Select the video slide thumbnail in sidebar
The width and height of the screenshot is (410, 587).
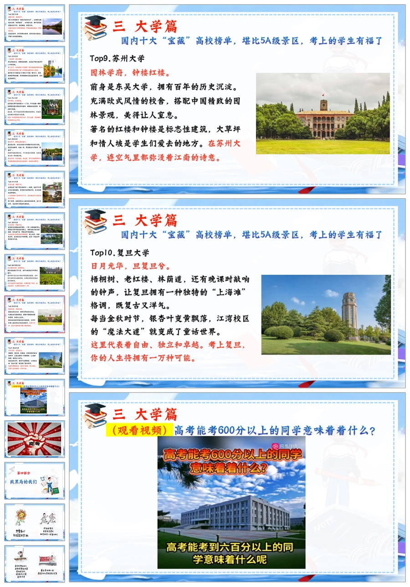pyautogui.click(x=35, y=397)
